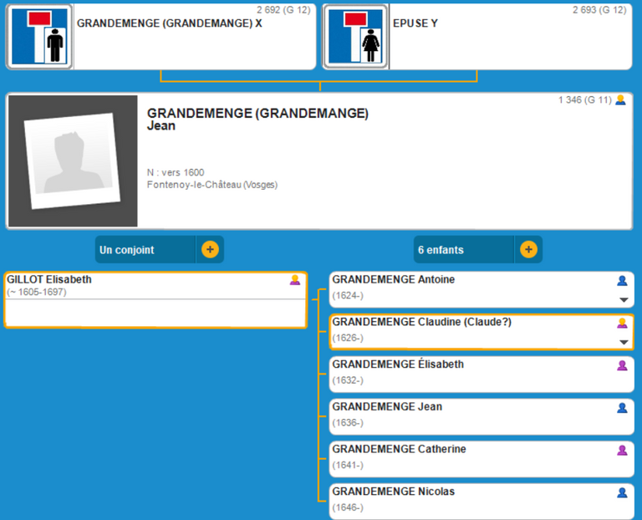
Task: Open GILLOT Elisabeth spouse name link
Action: point(49,280)
